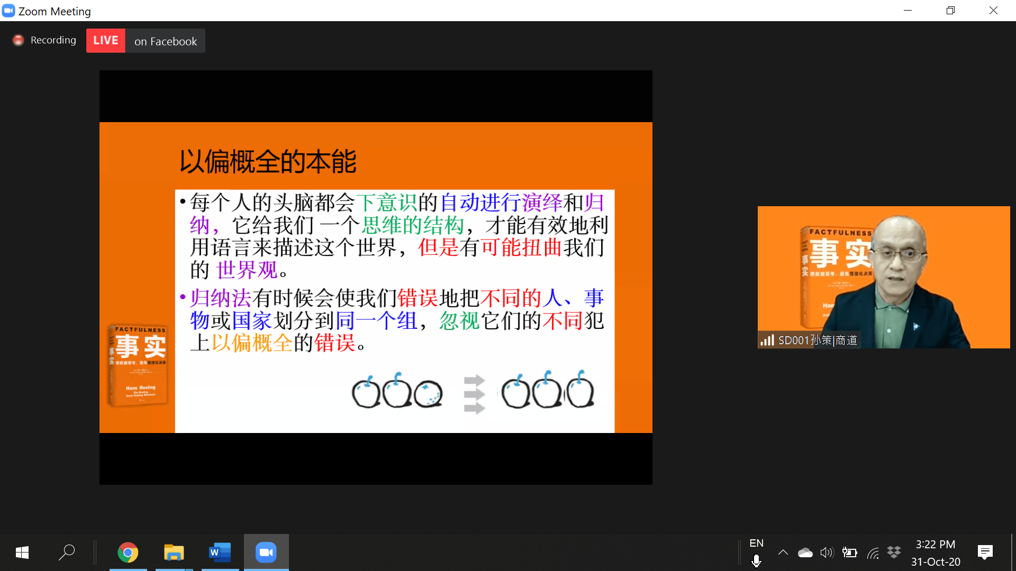Open Windows Start menu
This screenshot has width=1016, height=571.
(x=22, y=552)
